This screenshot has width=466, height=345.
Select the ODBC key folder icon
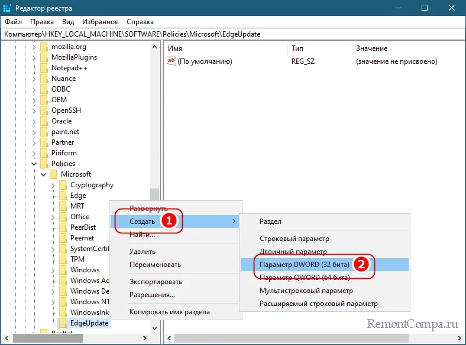(43, 89)
